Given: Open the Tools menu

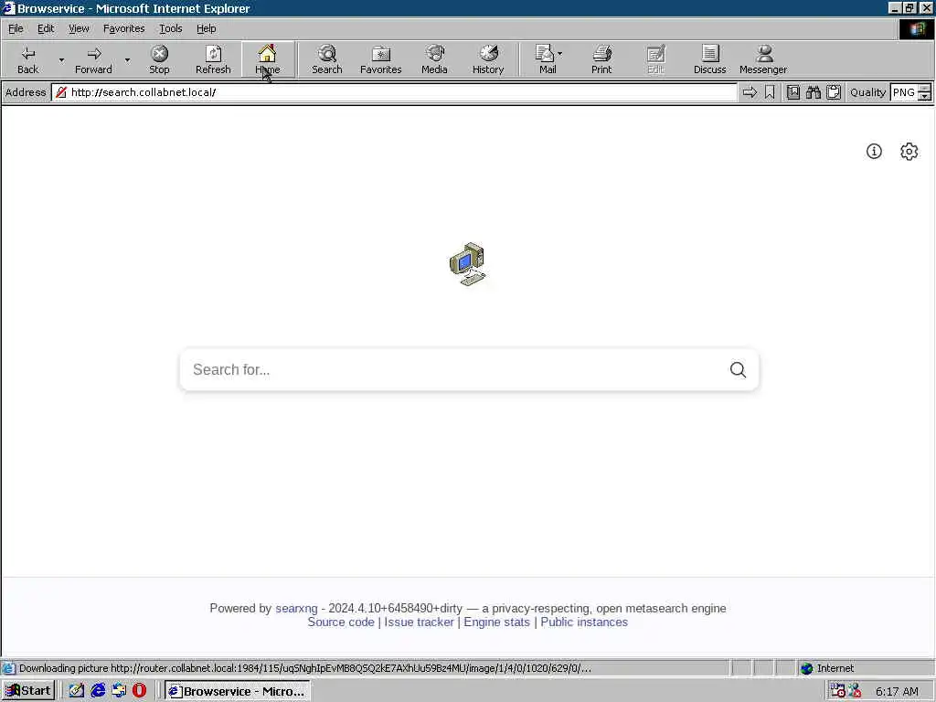Looking at the screenshot, I should click(x=170, y=28).
